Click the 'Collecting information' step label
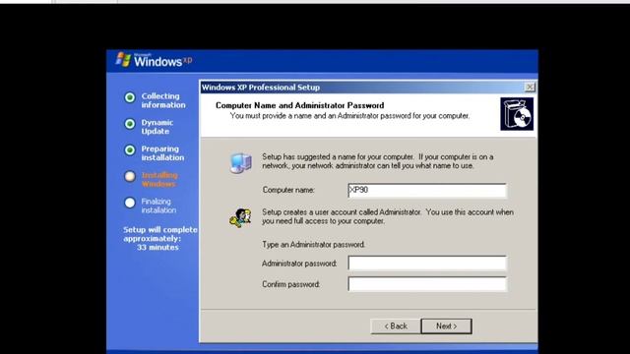Viewport: 630px width, 354px height. [163, 100]
